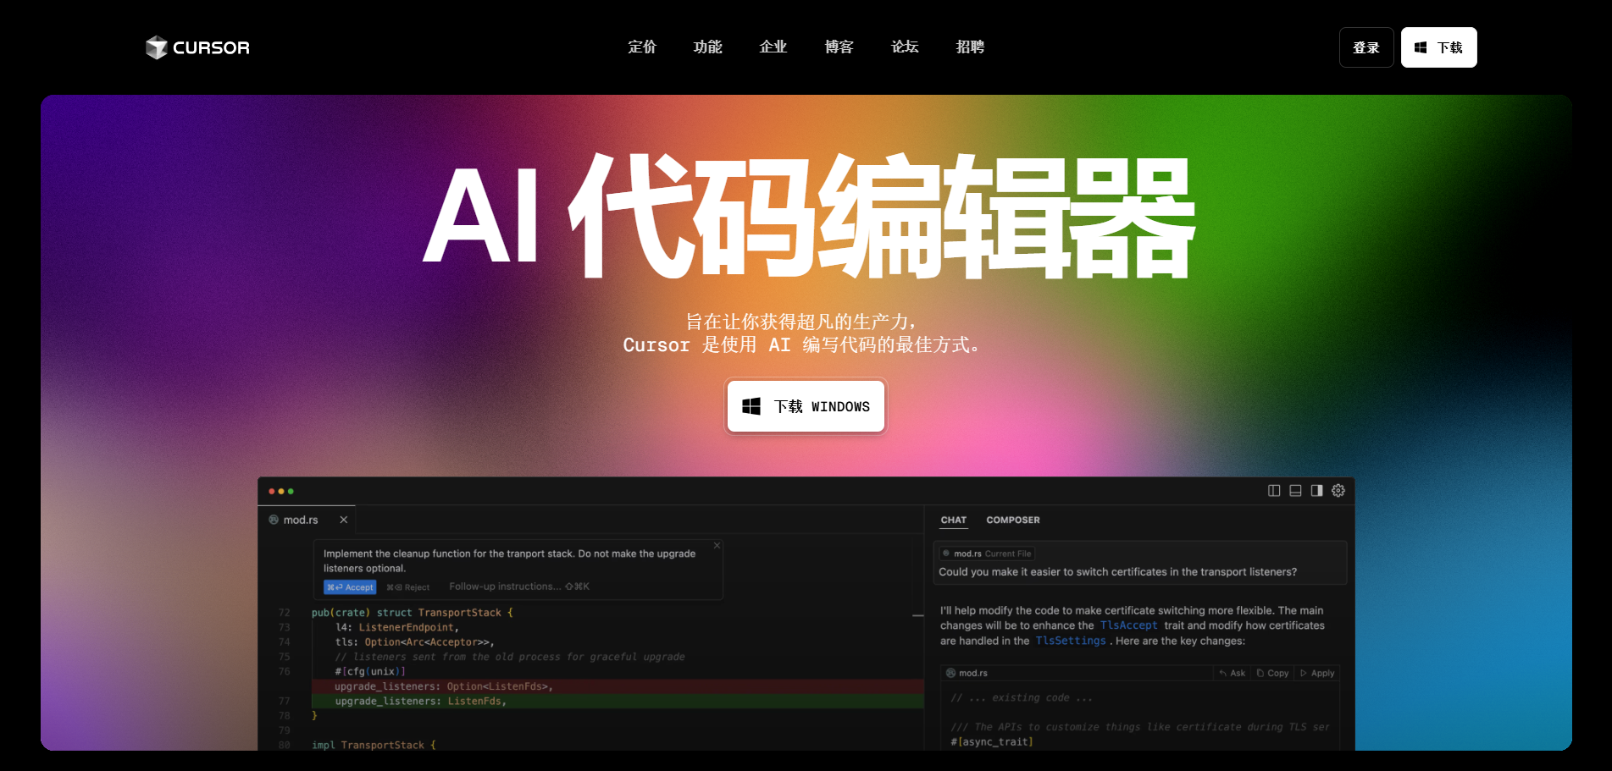This screenshot has width=1612, height=771.
Task: Click the red traffic light dot
Action: tap(272, 492)
